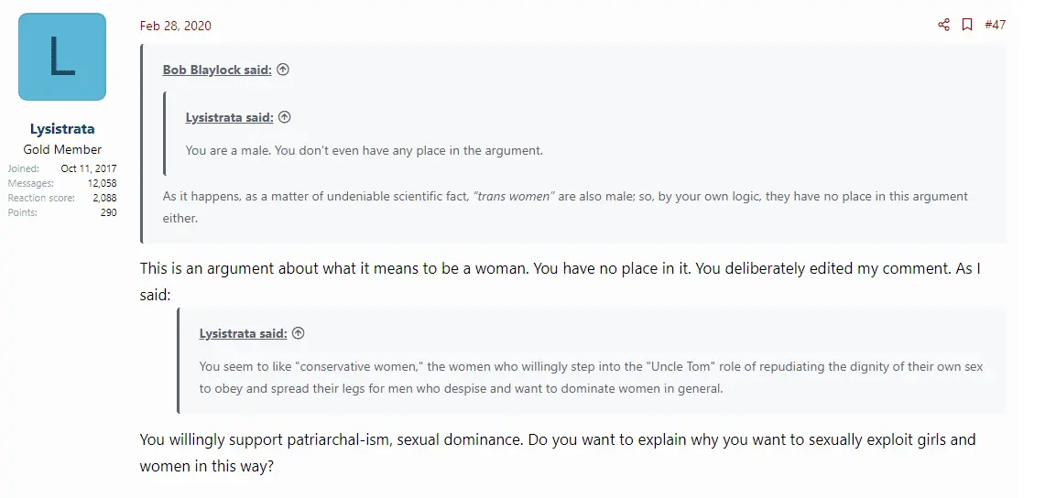
Task: Open the #47 post permalink
Action: click(x=995, y=25)
